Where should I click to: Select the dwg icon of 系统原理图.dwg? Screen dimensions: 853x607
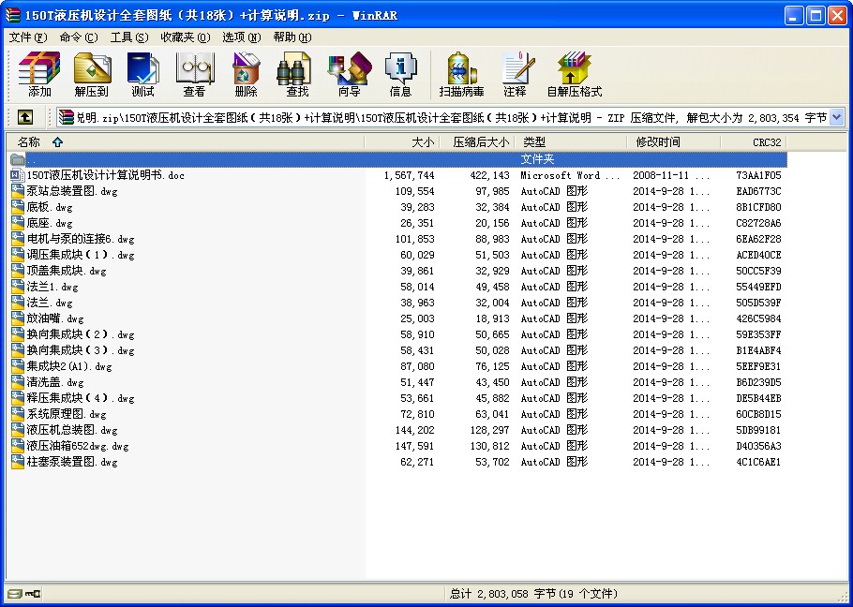point(18,414)
